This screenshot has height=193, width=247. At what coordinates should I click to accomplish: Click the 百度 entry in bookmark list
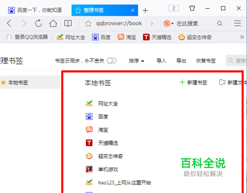tap(103, 117)
